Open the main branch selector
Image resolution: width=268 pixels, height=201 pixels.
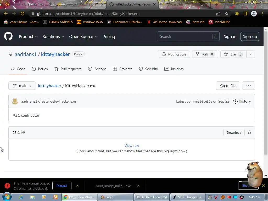click(22, 86)
